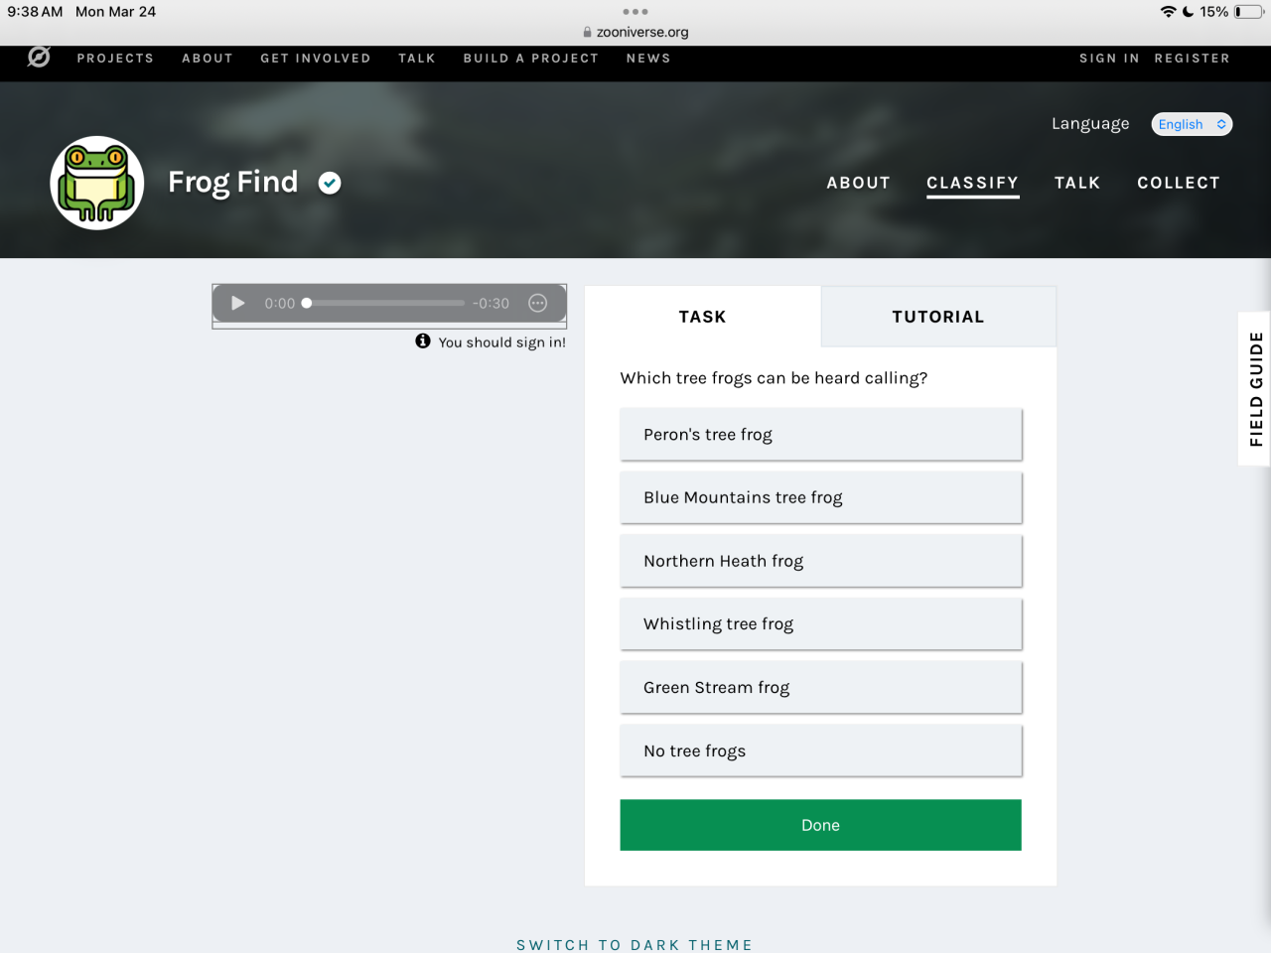Expand the Field Guide side panel
The height and width of the screenshot is (953, 1271).
[x=1256, y=389]
